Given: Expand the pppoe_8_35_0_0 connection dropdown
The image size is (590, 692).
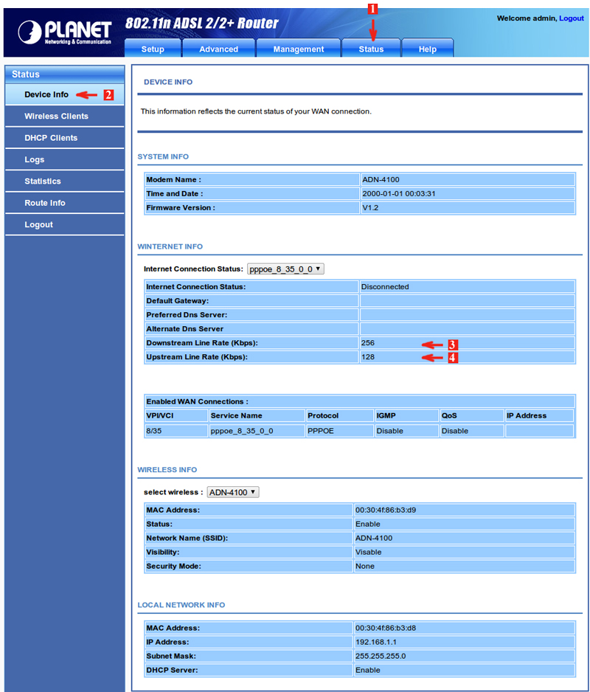Looking at the screenshot, I should (285, 269).
